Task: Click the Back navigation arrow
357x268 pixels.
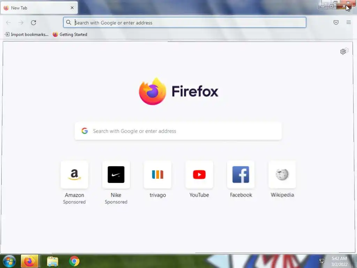Action: point(8,23)
